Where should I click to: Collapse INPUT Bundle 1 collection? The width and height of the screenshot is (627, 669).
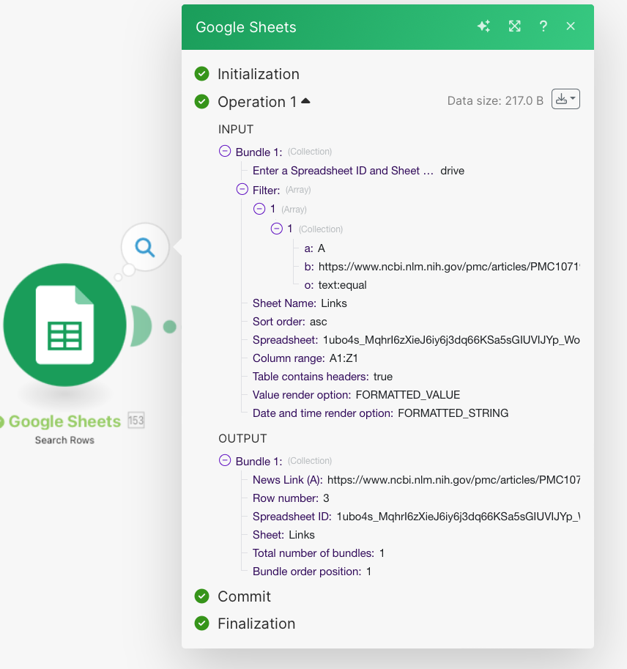click(x=225, y=151)
